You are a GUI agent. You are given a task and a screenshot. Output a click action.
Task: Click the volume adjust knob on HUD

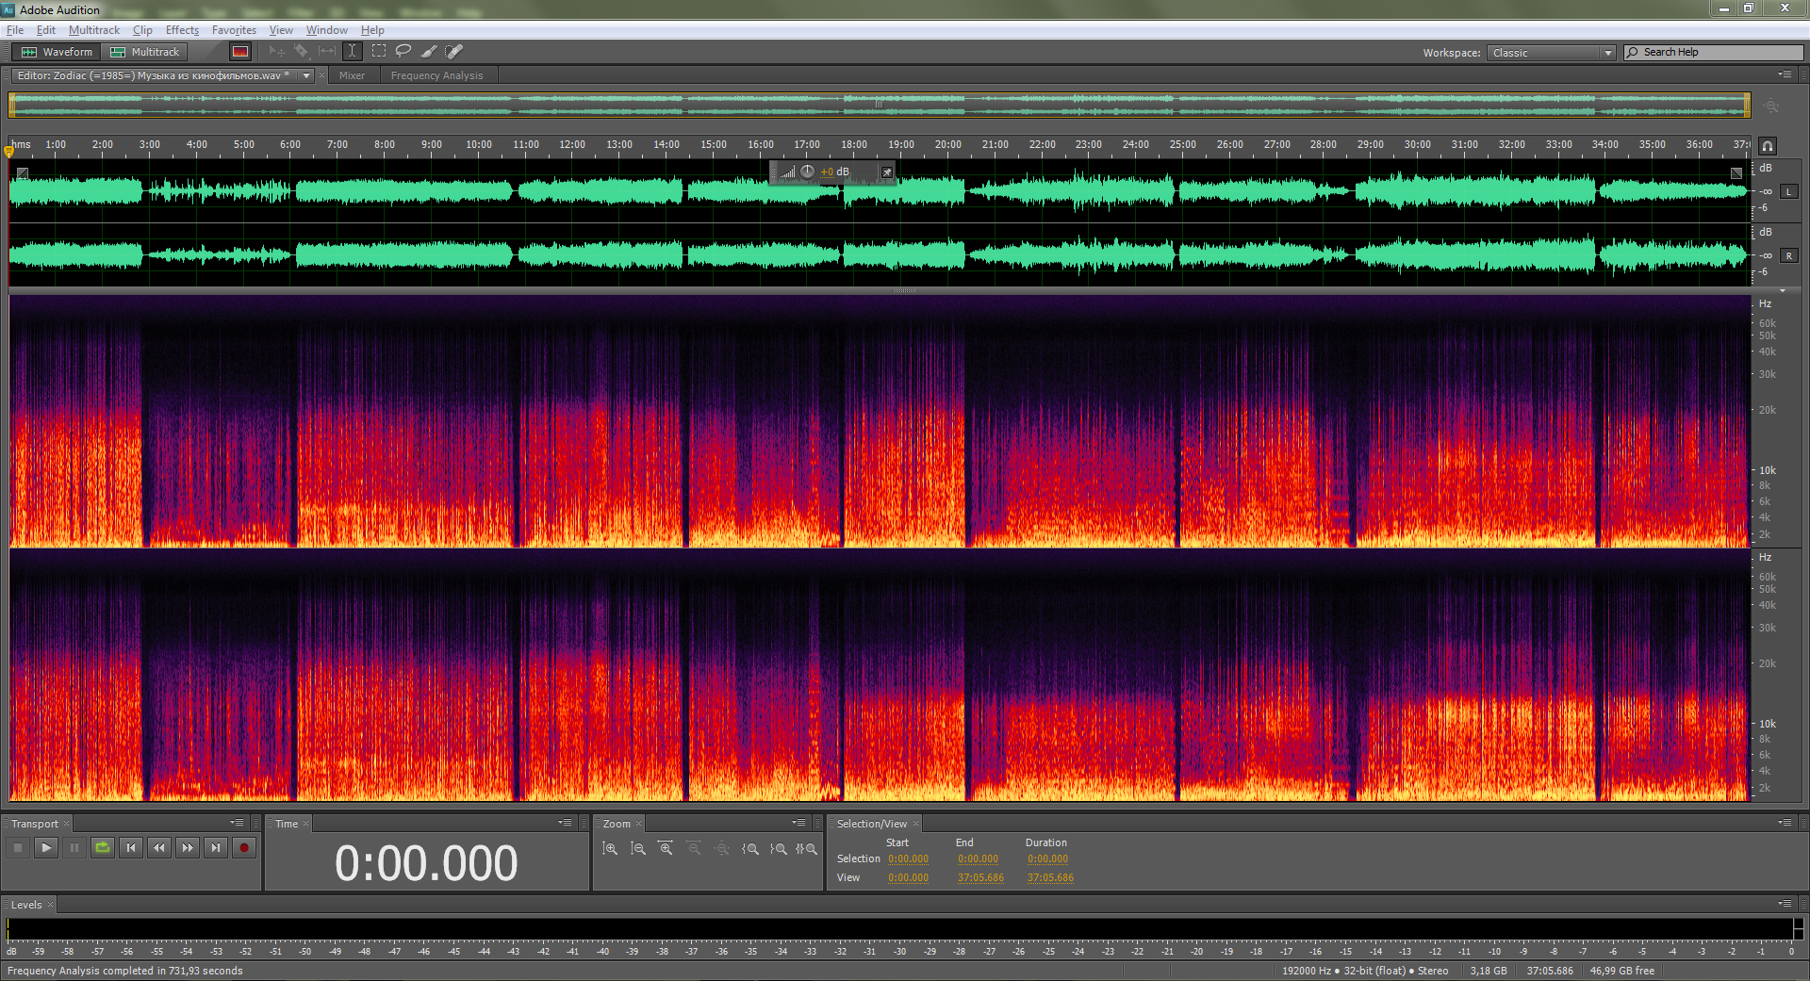[x=808, y=172]
